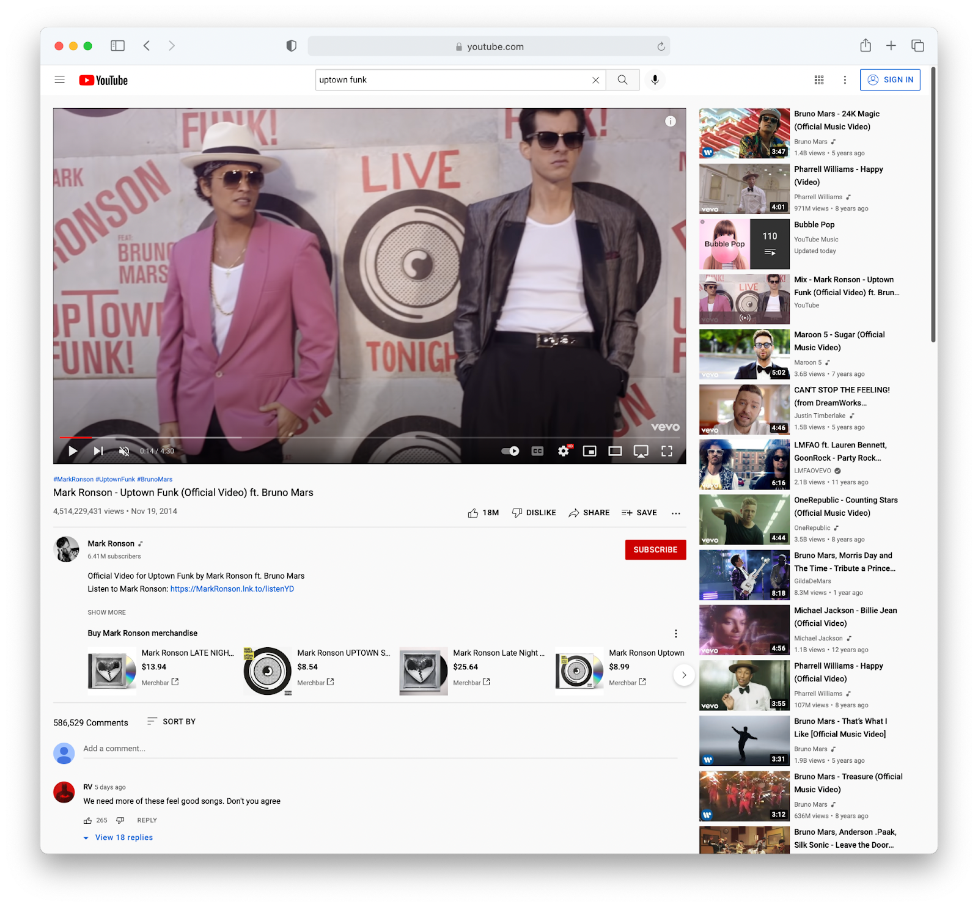Open the $13.94 LATE NIGHT merch item
Screen dimensions: 978x907
pyautogui.click(x=161, y=670)
